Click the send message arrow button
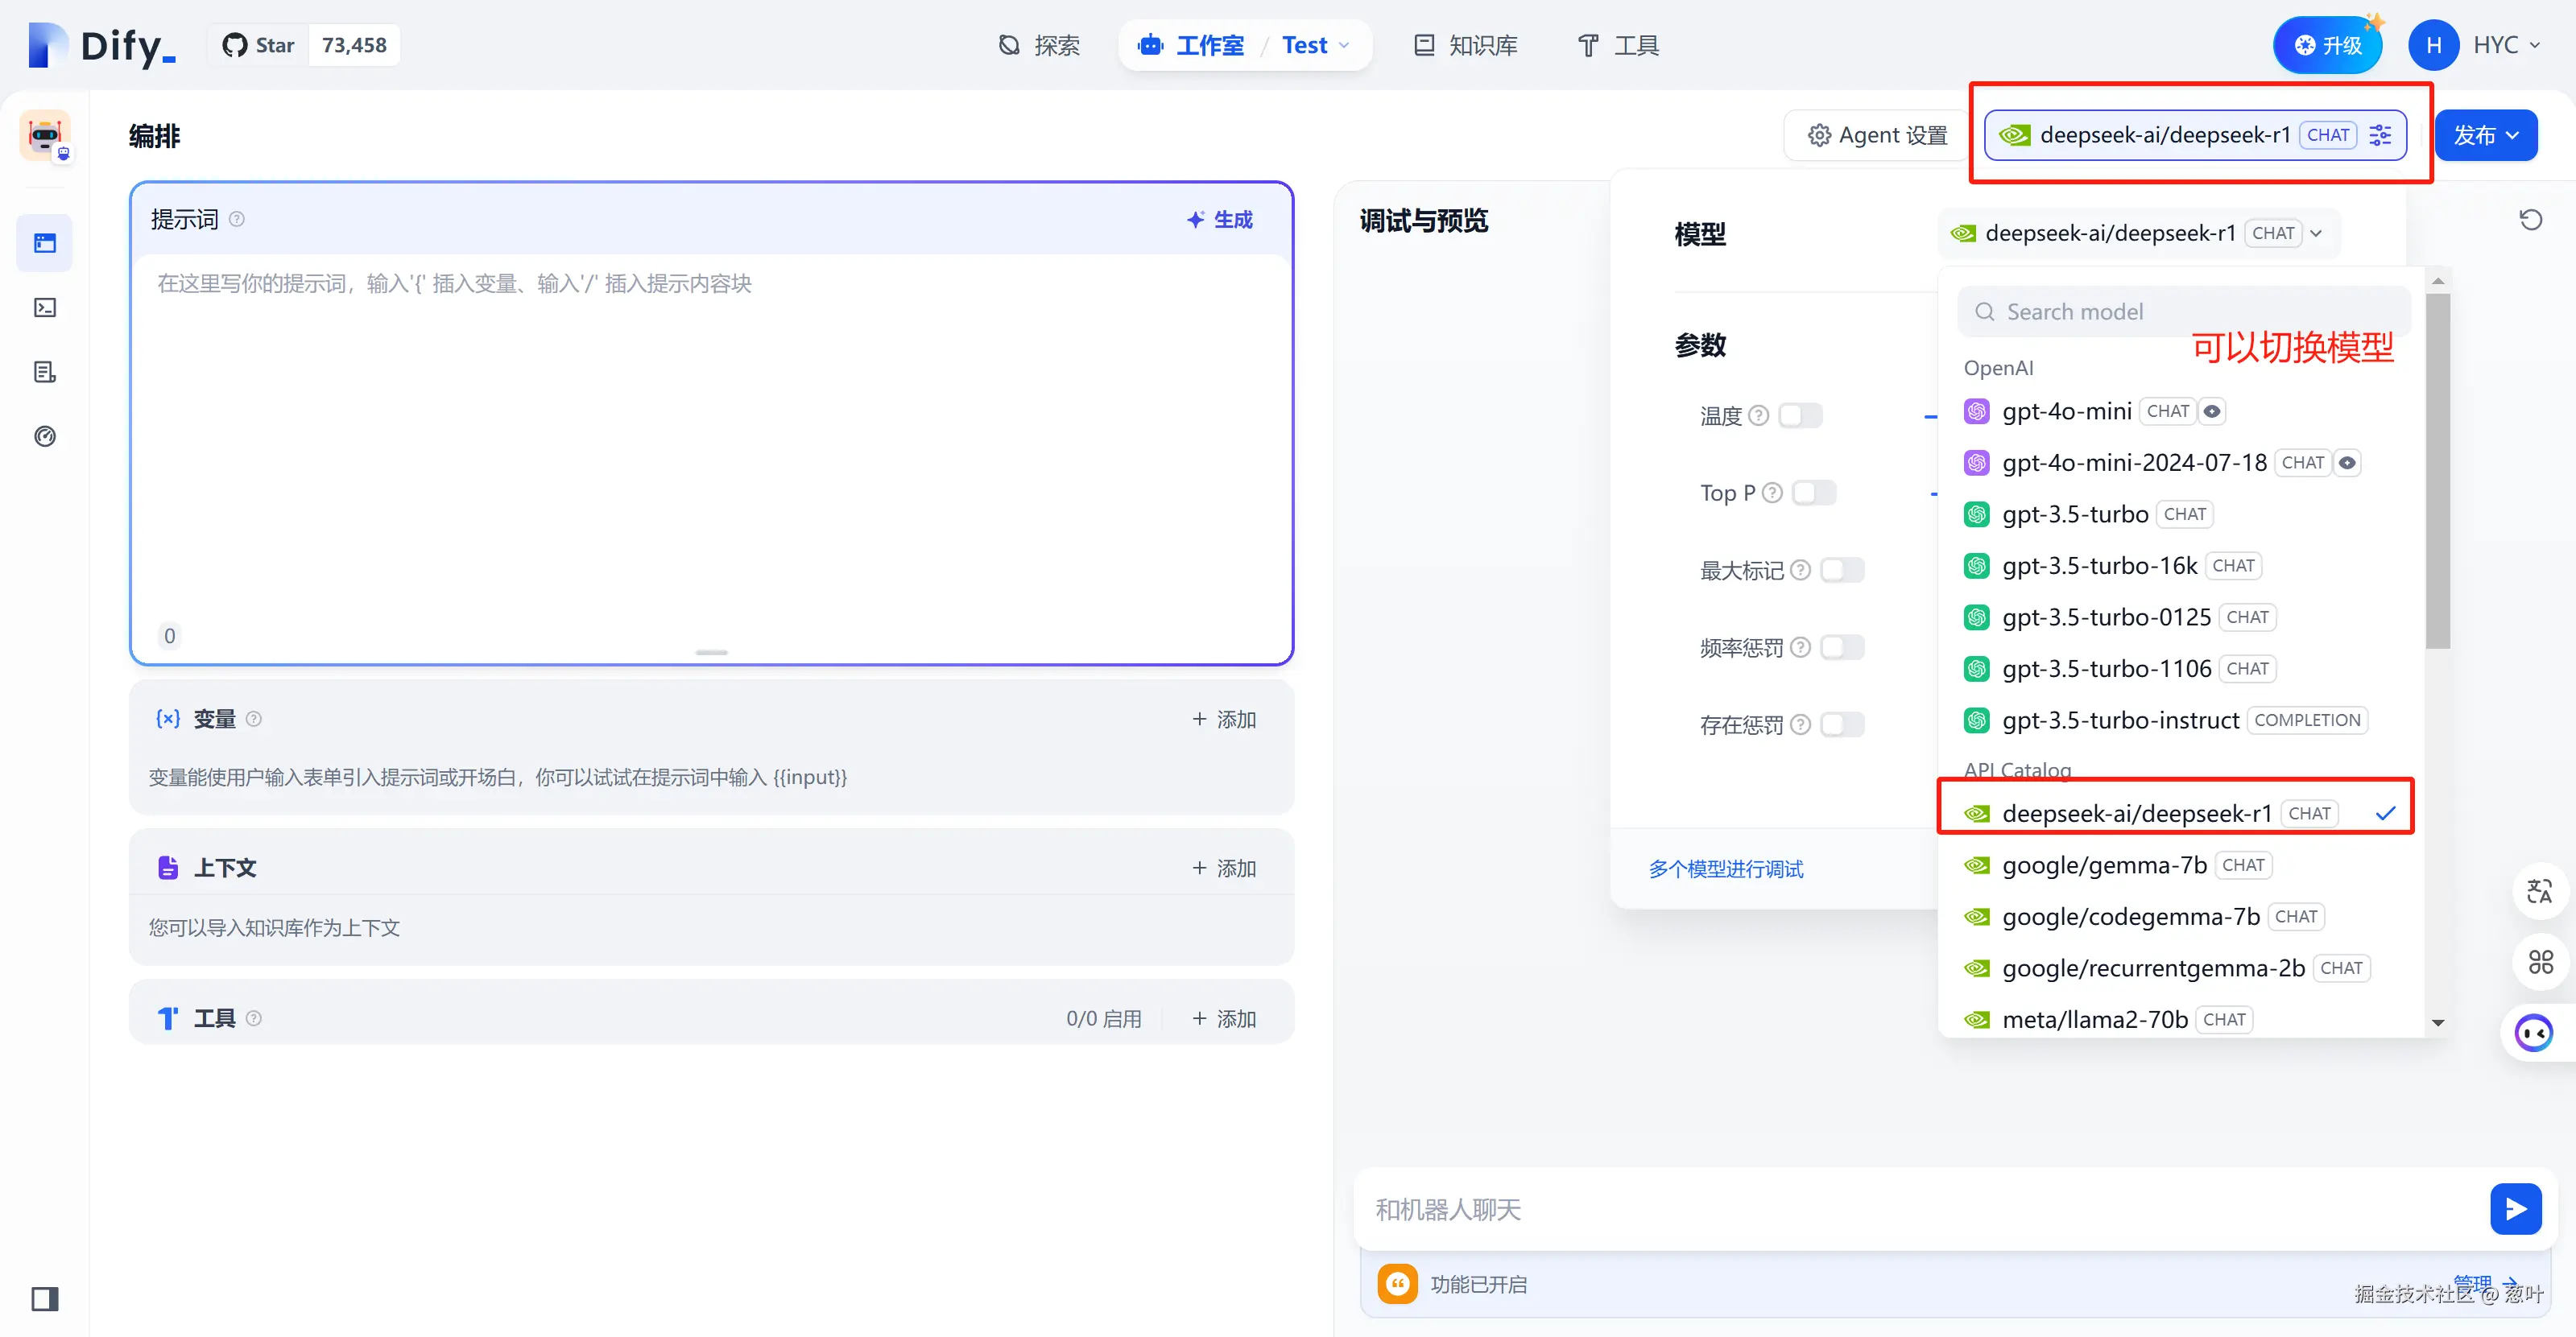 [2515, 1209]
